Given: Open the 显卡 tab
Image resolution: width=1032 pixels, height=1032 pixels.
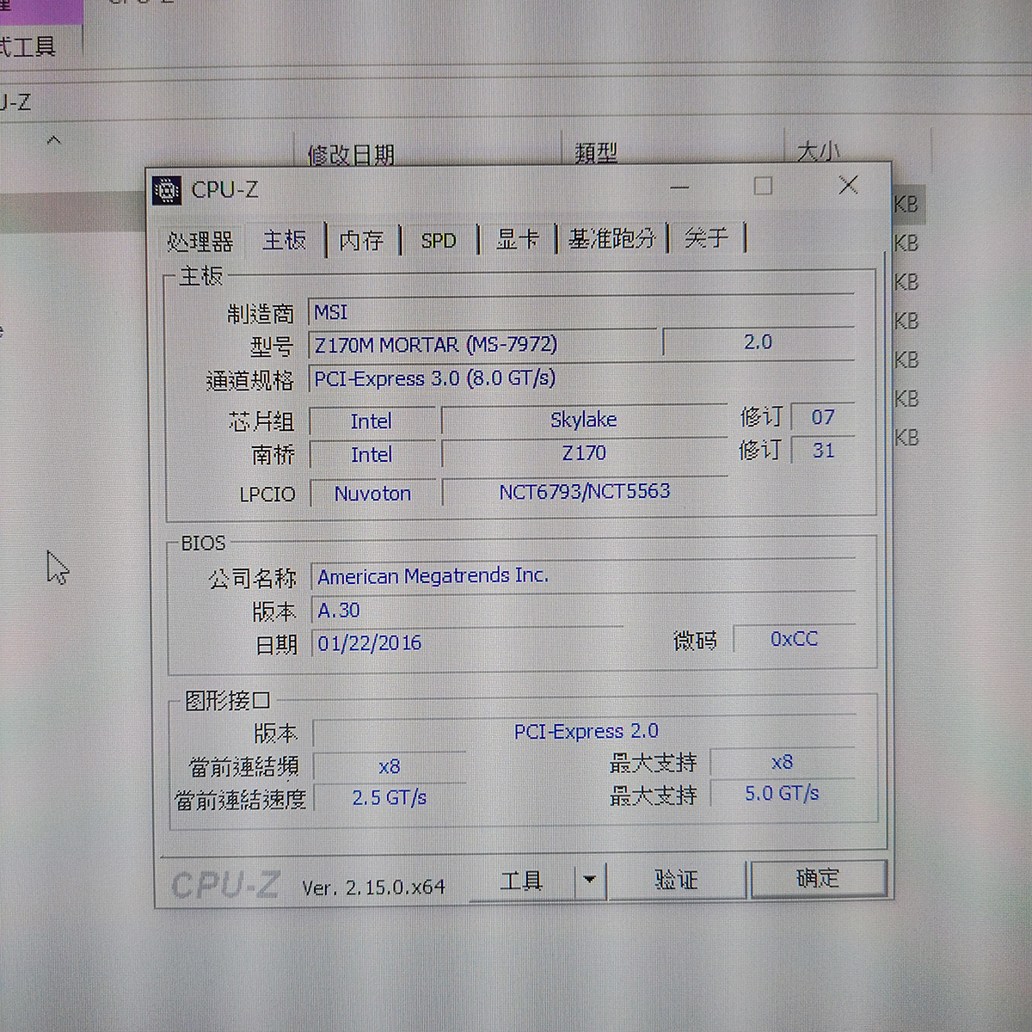Looking at the screenshot, I should pos(518,239).
